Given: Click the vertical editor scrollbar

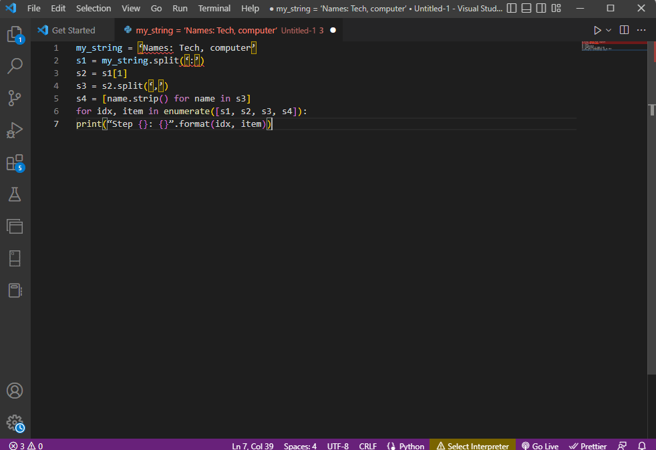Looking at the screenshot, I should (x=651, y=209).
